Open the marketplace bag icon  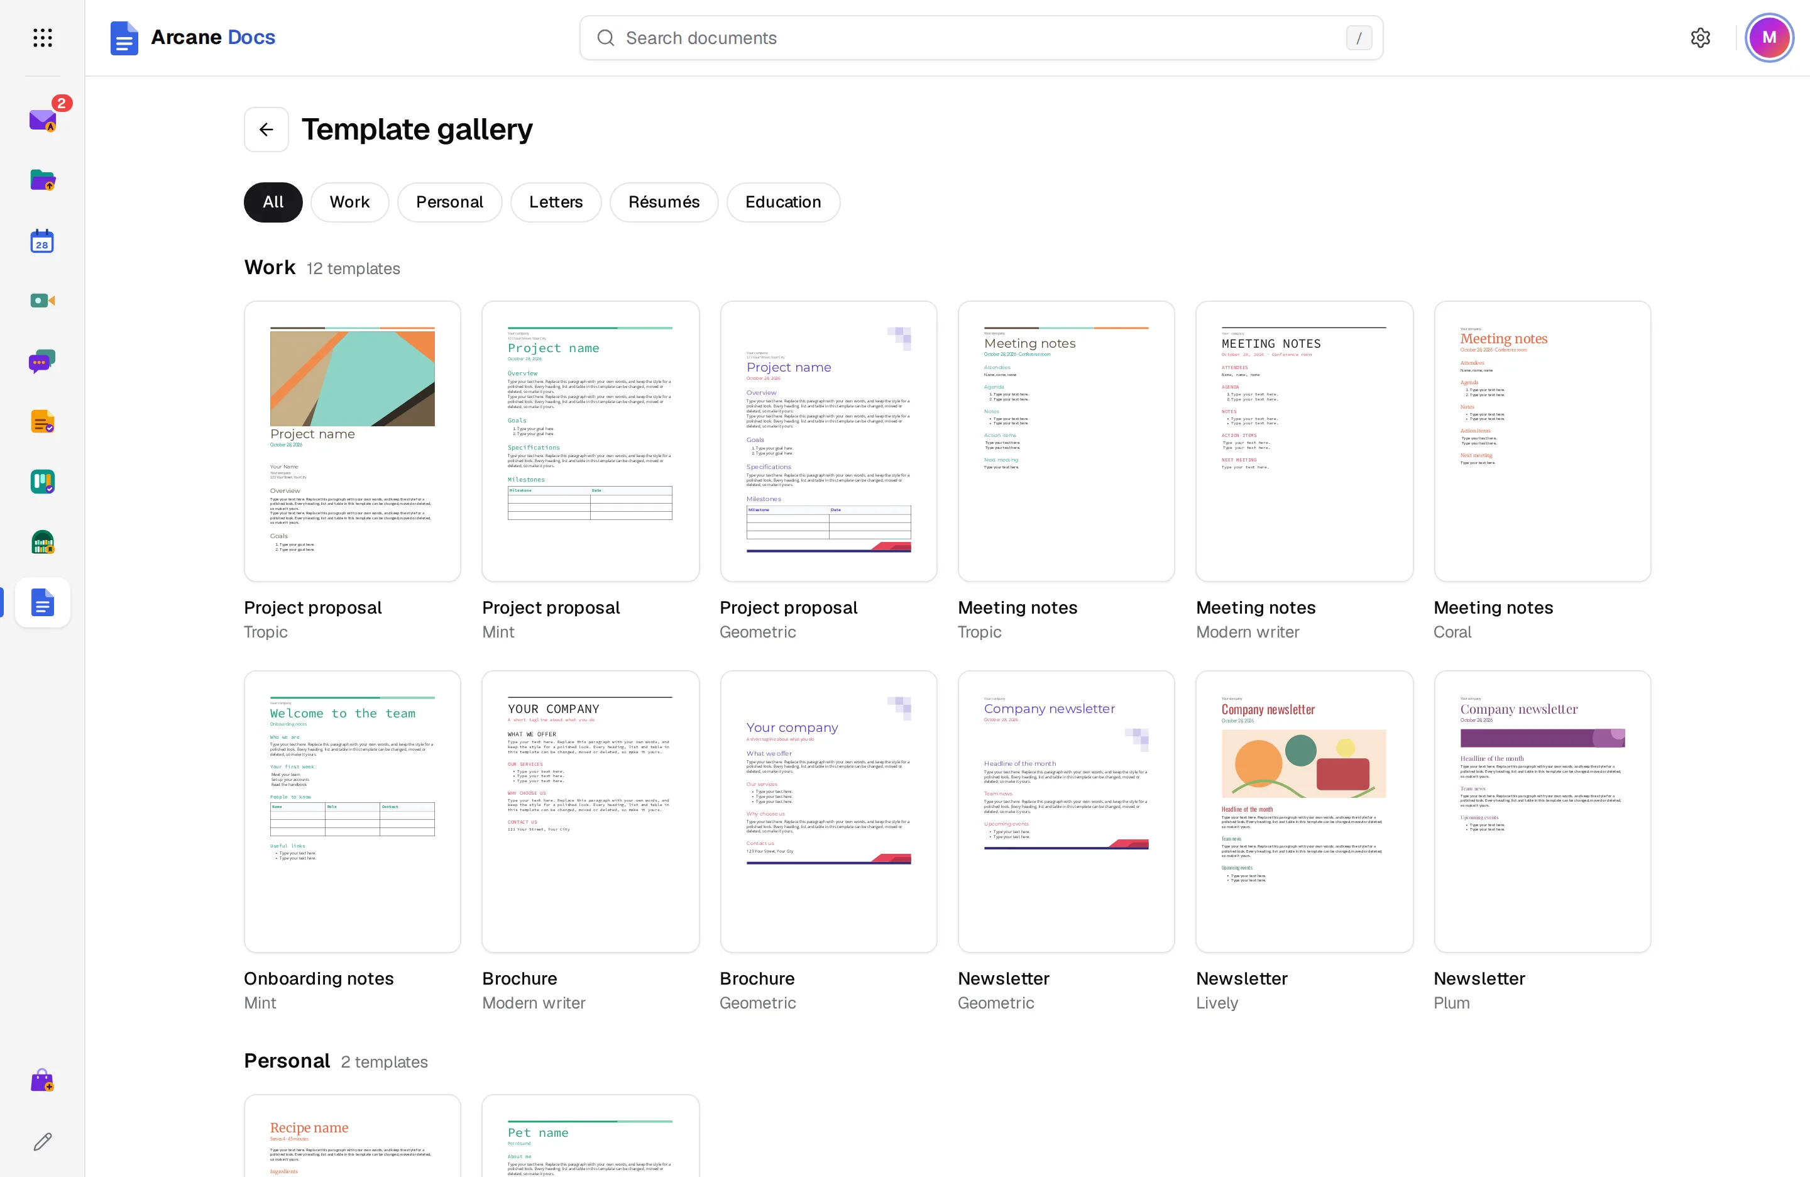pos(43,1080)
